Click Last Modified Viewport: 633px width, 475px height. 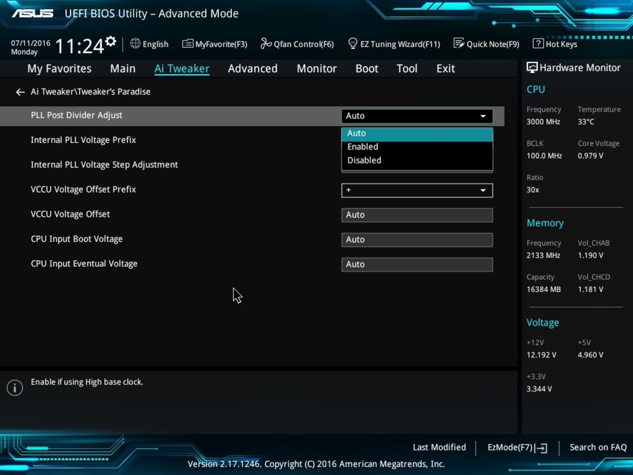click(x=439, y=448)
